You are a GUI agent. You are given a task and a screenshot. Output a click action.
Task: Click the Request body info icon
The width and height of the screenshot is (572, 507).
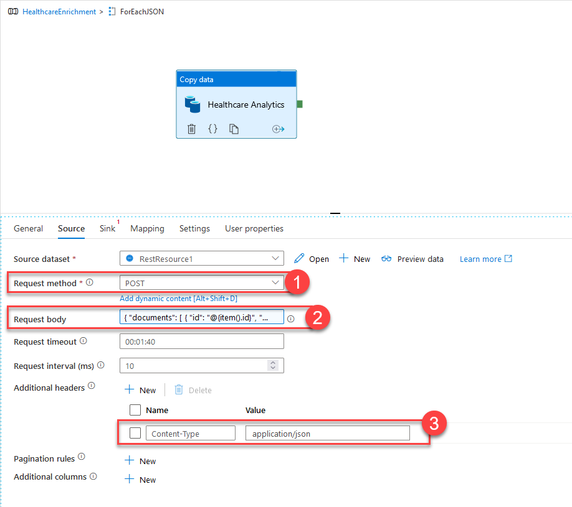pos(290,319)
